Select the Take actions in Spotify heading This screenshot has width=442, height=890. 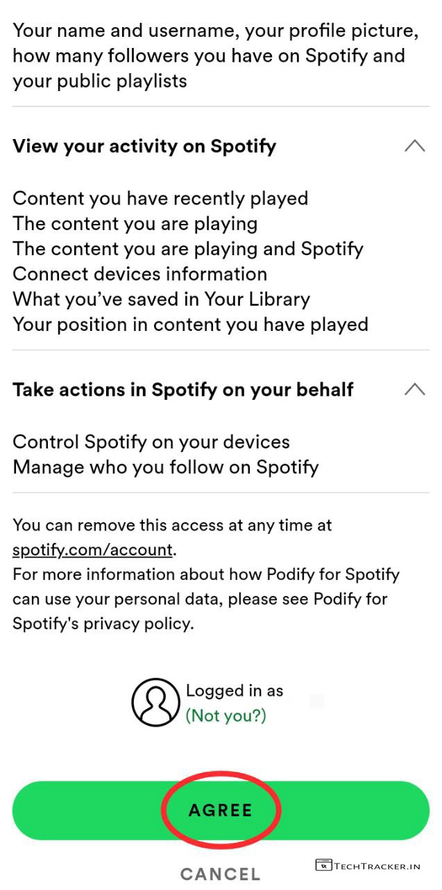pyautogui.click(x=183, y=389)
